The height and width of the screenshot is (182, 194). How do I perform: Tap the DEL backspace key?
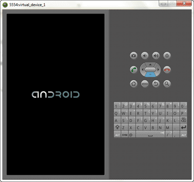coord(183,120)
